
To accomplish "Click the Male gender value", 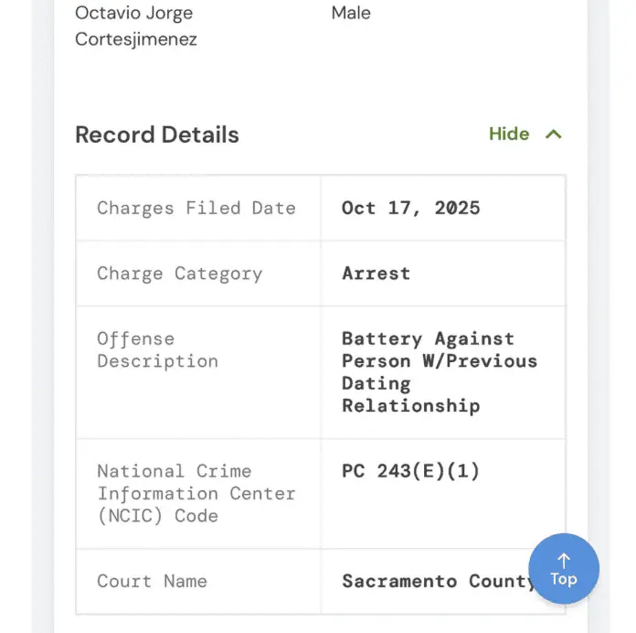I will (x=351, y=13).
